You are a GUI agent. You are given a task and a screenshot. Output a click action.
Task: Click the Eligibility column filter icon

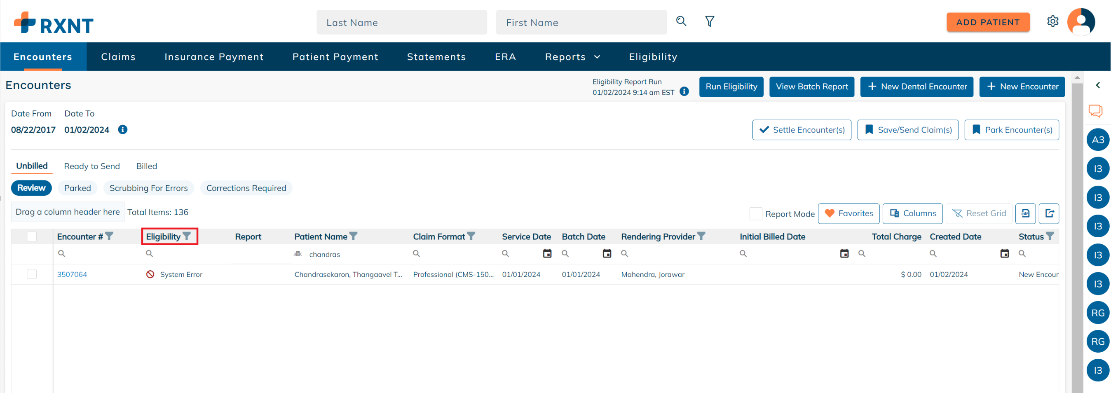pyautogui.click(x=187, y=236)
